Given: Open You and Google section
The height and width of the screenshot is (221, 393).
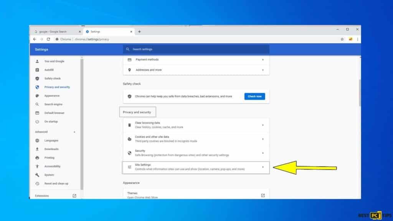Looking at the screenshot, I should pos(54,61).
